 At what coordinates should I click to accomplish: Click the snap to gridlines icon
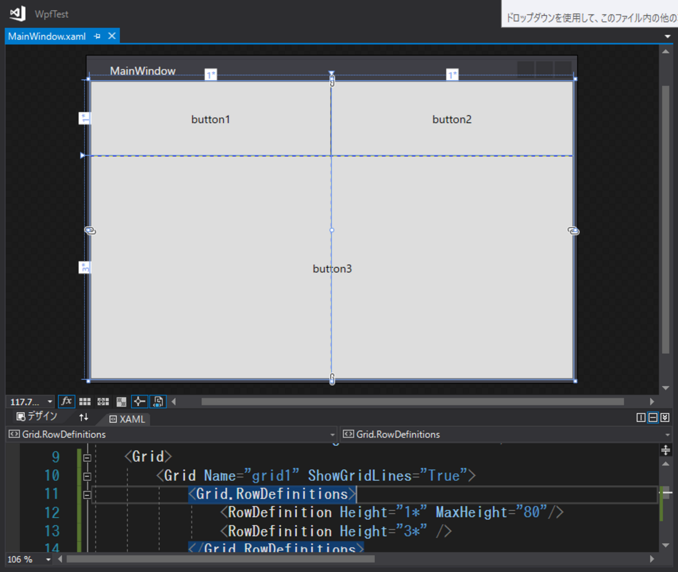[x=103, y=401]
